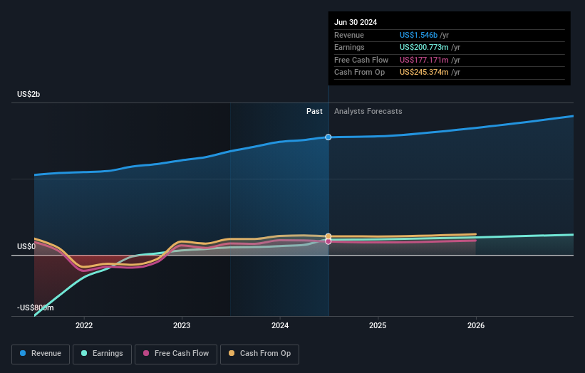This screenshot has width=585, height=373.
Task: Click the blue Revenue data point marker
Action: pyautogui.click(x=328, y=137)
